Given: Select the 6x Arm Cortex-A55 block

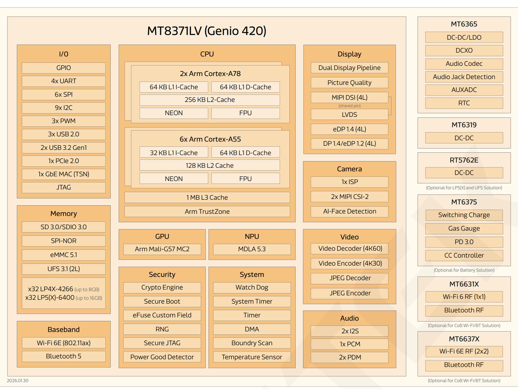Looking at the screenshot, I should (x=210, y=139).
